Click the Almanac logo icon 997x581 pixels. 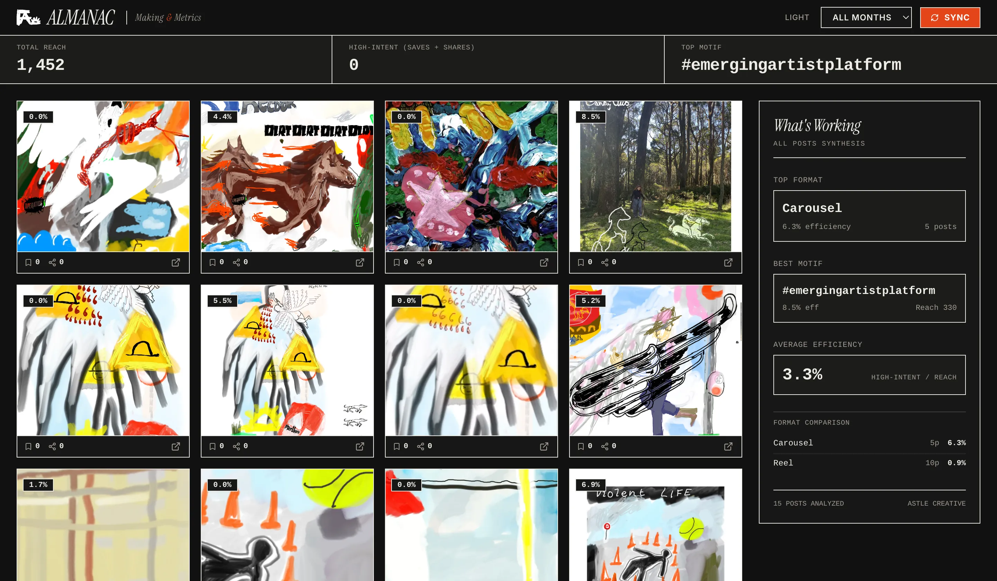(28, 17)
